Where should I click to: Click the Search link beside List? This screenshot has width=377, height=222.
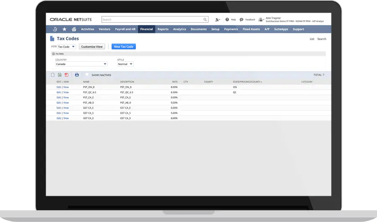[x=322, y=39]
